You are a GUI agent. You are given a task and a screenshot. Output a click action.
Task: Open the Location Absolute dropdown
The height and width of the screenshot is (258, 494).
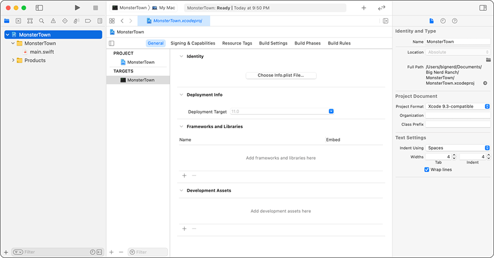tap(458, 52)
